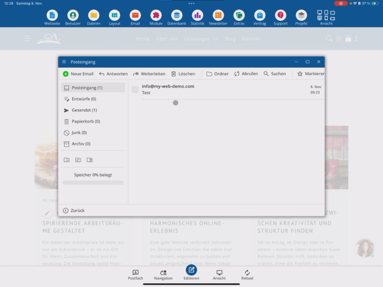Click the Abrufen refresh mail icon
The height and width of the screenshot is (287, 383).
click(x=236, y=74)
